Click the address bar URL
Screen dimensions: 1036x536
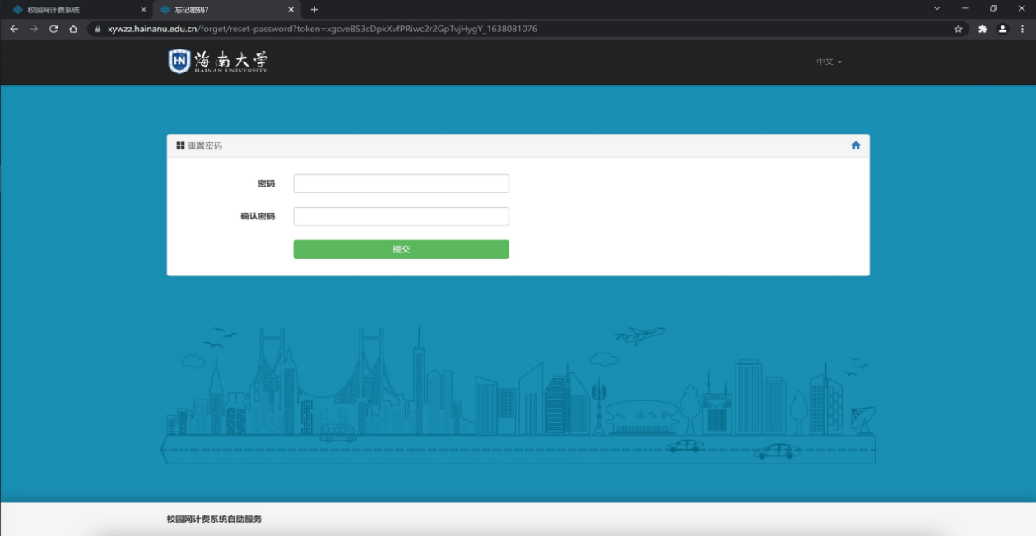322,29
